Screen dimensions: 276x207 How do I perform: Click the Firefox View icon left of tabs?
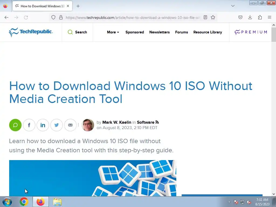pyautogui.click(x=5, y=6)
